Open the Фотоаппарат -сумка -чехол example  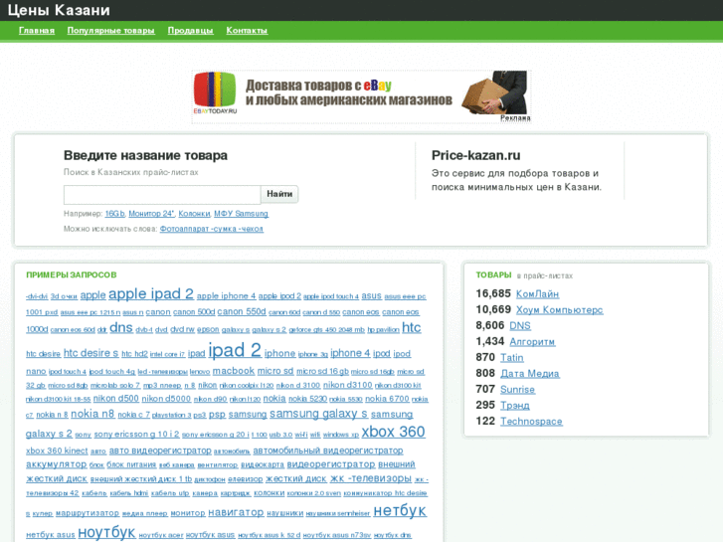[x=212, y=229]
